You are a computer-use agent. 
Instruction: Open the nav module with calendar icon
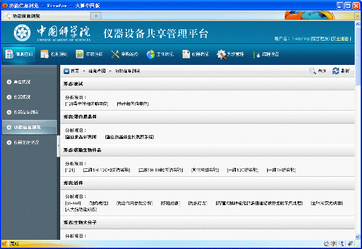coord(54,54)
